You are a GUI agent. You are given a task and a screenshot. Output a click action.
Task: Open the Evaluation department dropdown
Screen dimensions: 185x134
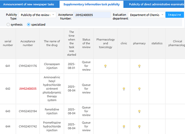point(146,15)
